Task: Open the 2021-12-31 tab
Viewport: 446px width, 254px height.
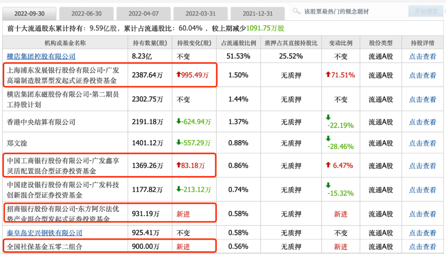Action: (x=258, y=14)
